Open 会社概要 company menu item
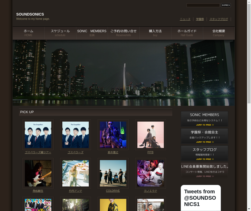Image resolution: width=251 pixels, height=211 pixels. pyautogui.click(x=219, y=33)
